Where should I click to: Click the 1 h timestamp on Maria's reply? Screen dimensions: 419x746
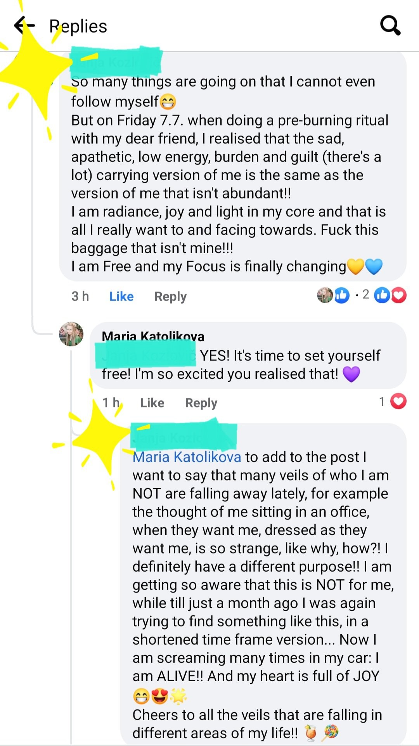[111, 403]
